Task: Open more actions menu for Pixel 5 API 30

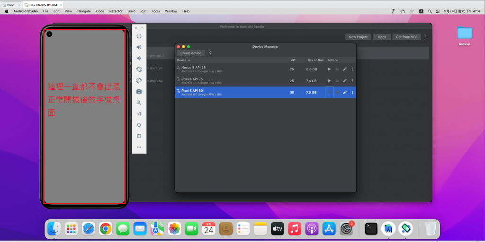Action: pos(352,92)
